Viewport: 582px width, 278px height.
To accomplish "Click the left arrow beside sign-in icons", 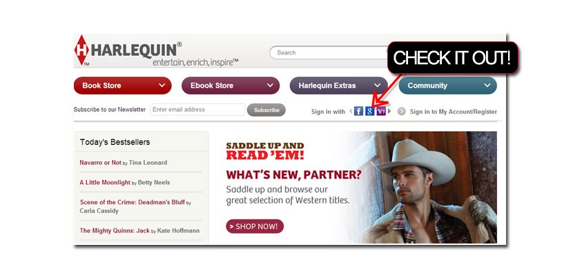I will [351, 111].
